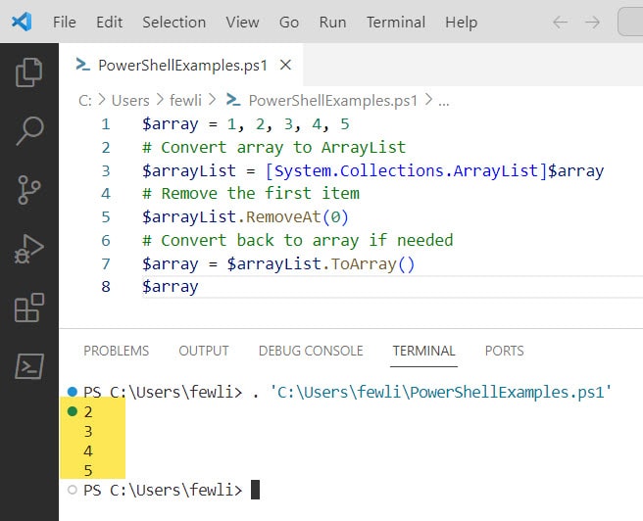Click the blue command decoration dot in terminal
Viewport: 643px width, 521px height.
[x=73, y=392]
